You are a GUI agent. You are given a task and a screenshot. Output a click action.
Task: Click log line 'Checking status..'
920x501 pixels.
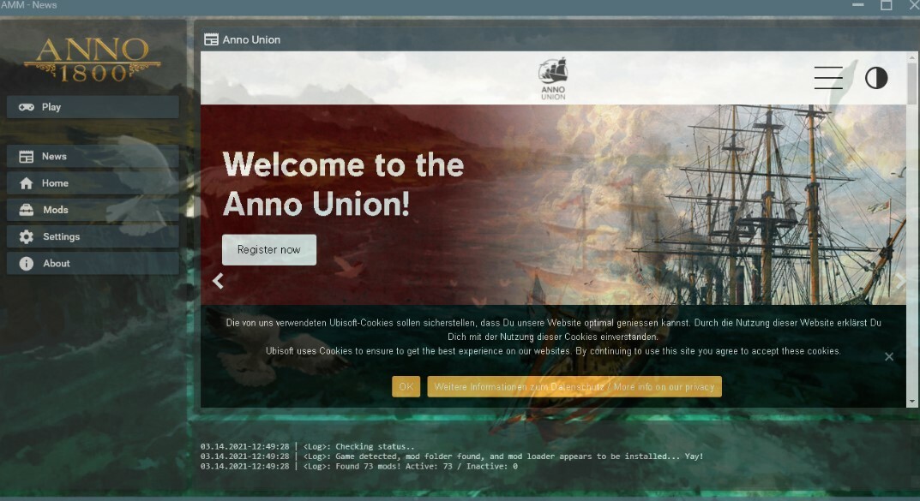(x=308, y=446)
